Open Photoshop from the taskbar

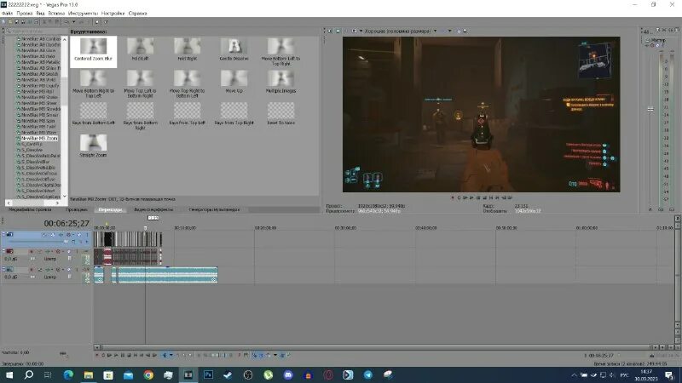(x=208, y=374)
